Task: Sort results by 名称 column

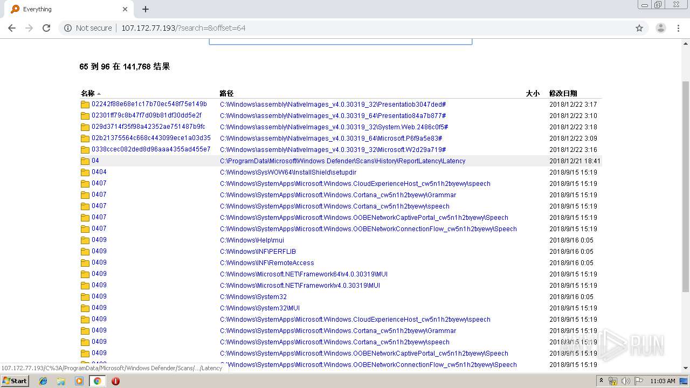Action: [x=88, y=93]
